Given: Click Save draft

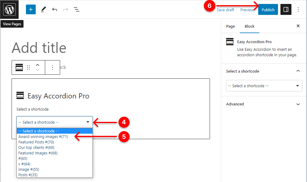Looking at the screenshot, I should 225,10.
